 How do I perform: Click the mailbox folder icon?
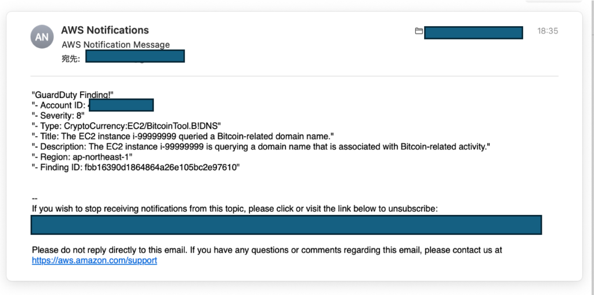point(419,31)
